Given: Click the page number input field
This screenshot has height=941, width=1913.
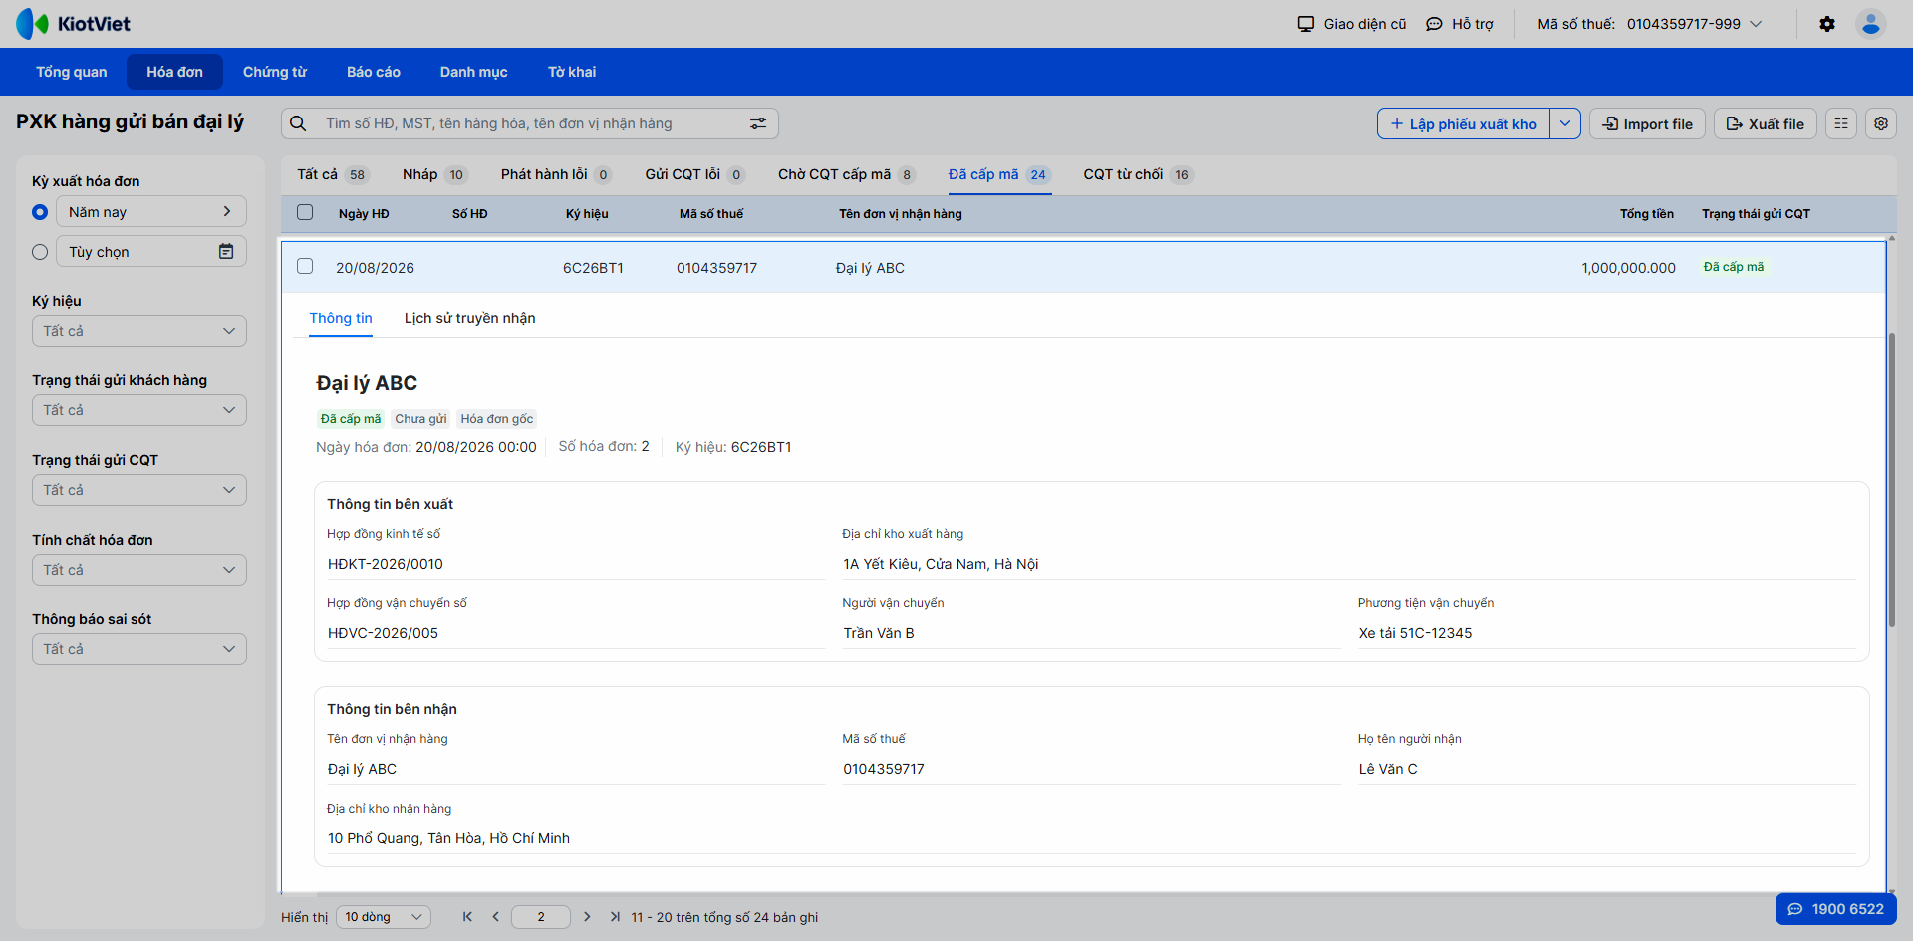Looking at the screenshot, I should tap(541, 917).
